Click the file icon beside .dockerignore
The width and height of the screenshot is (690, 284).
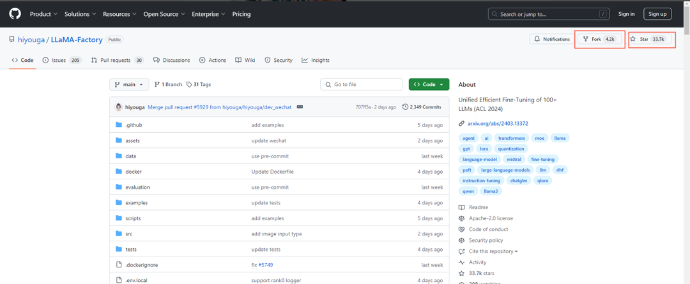118,265
